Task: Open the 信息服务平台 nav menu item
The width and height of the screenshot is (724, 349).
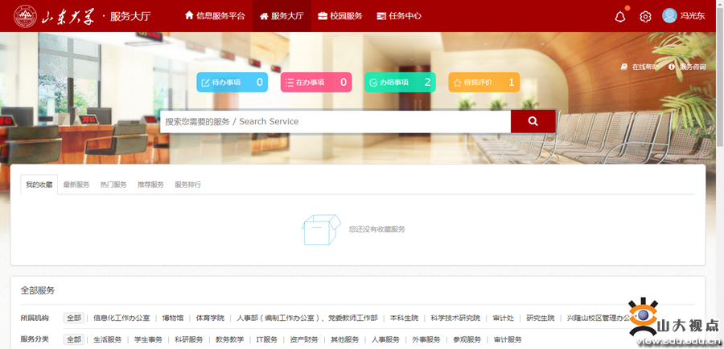Action: coord(215,16)
